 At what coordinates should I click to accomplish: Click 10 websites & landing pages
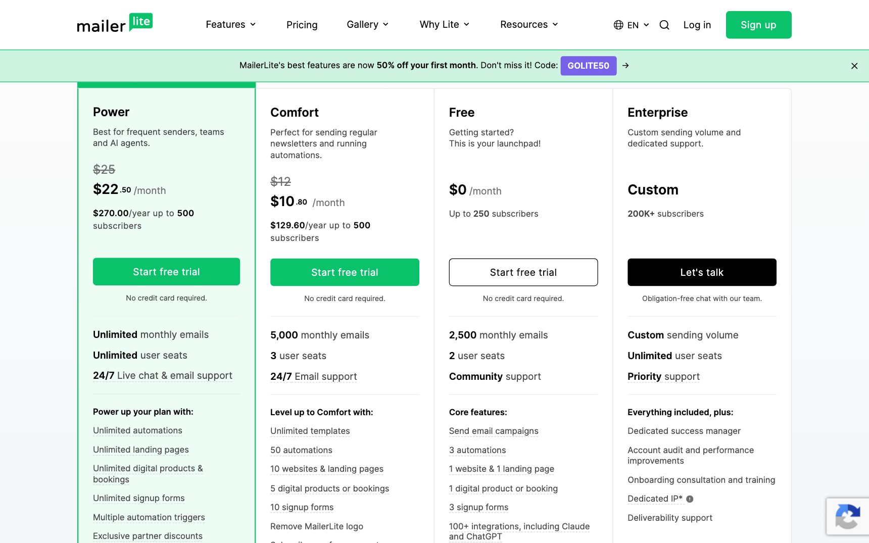pos(327,469)
